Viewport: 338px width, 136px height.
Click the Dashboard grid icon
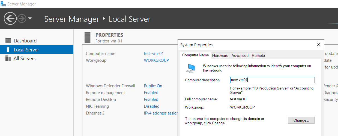coord(8,41)
